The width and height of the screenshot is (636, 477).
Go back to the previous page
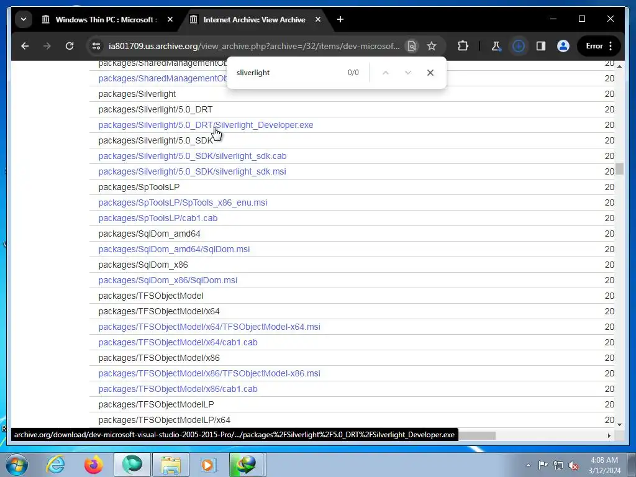[x=25, y=46]
